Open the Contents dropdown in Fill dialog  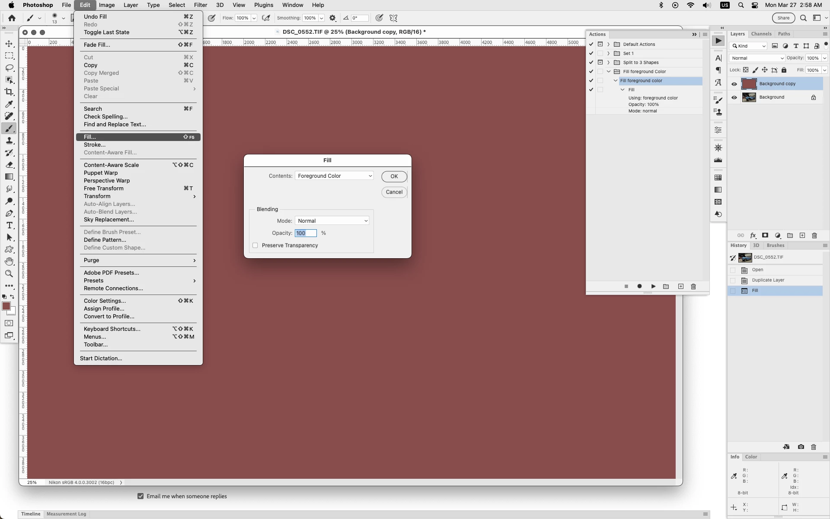click(x=334, y=176)
